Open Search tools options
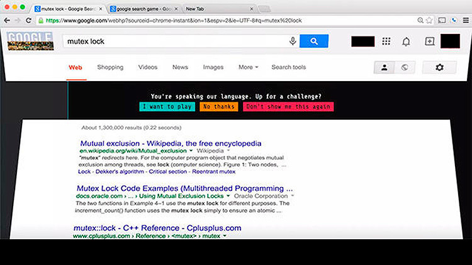472x265 pixels. 288,67
